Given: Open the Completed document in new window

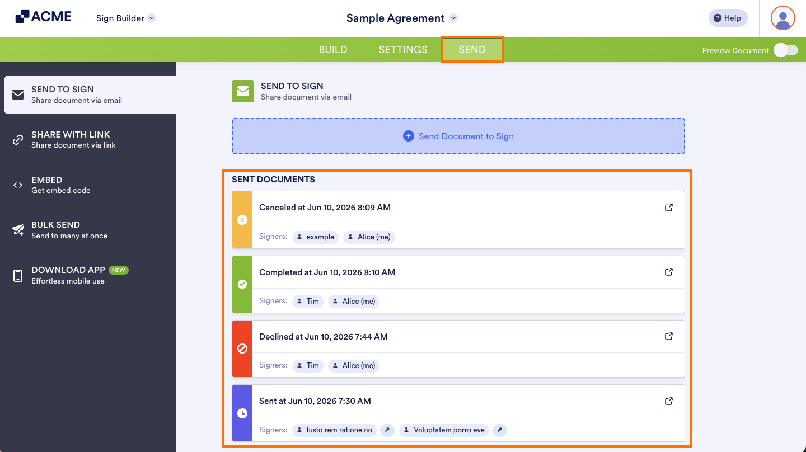Looking at the screenshot, I should point(668,272).
